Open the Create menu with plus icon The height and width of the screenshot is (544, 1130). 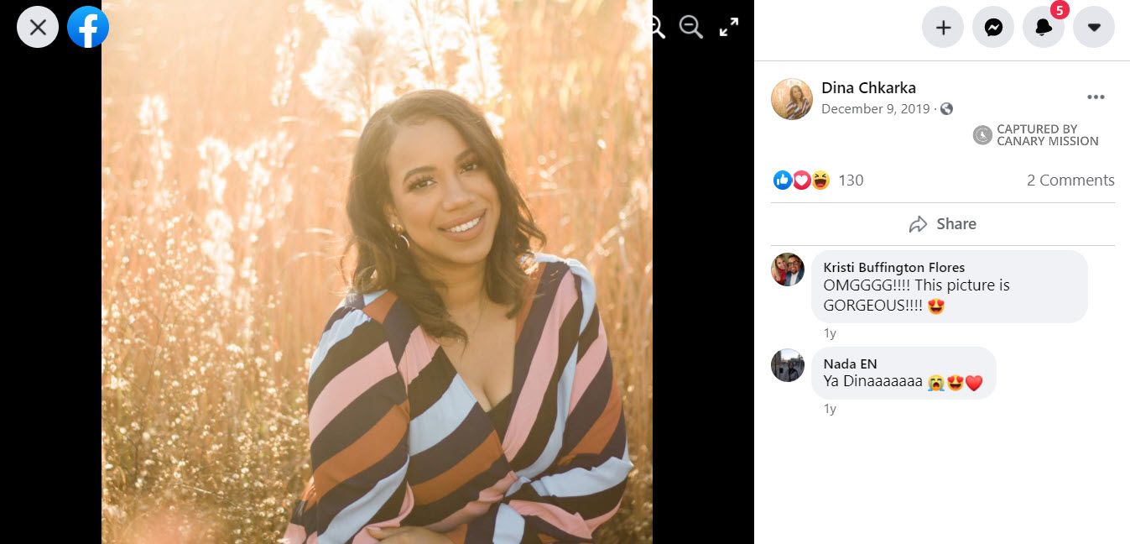click(x=943, y=27)
